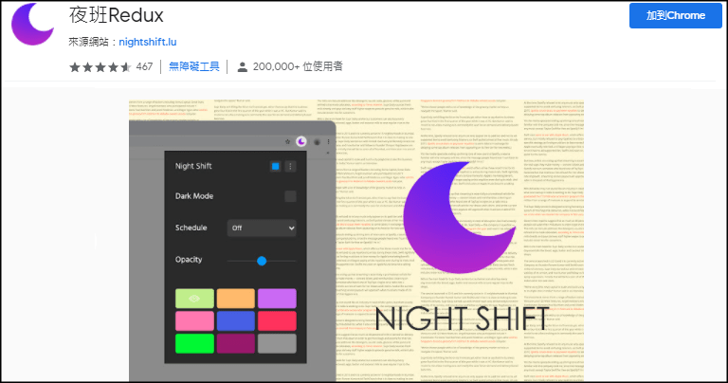Select the bright green color swatch

click(194, 343)
